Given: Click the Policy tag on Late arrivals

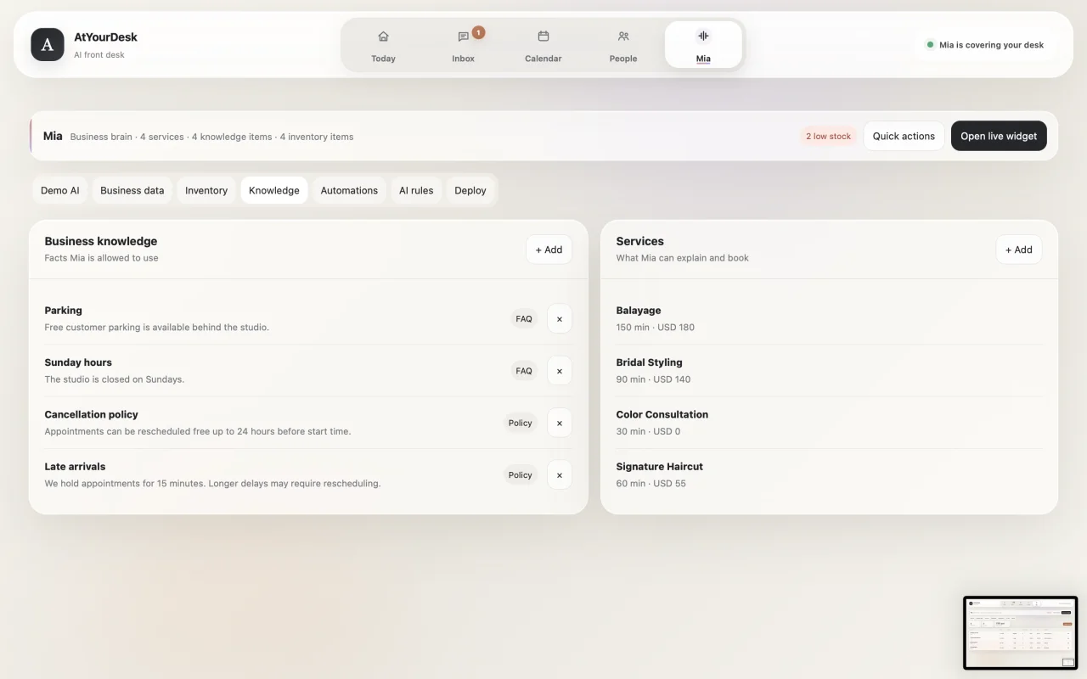Looking at the screenshot, I should [x=521, y=475].
